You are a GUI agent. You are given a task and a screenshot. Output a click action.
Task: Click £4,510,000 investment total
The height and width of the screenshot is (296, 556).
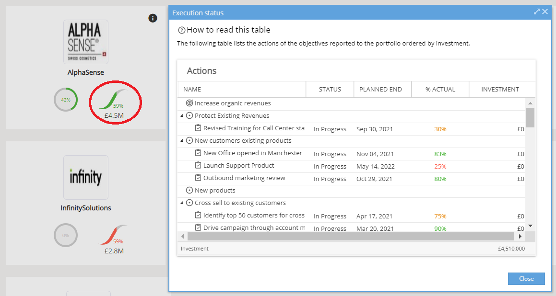511,249
